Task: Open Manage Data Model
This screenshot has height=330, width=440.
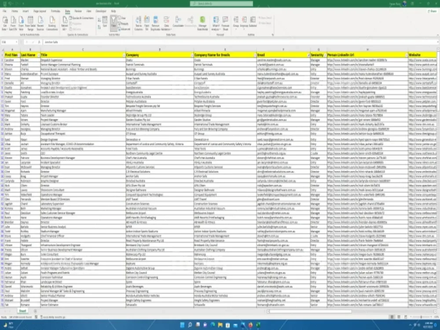Action: point(202,23)
